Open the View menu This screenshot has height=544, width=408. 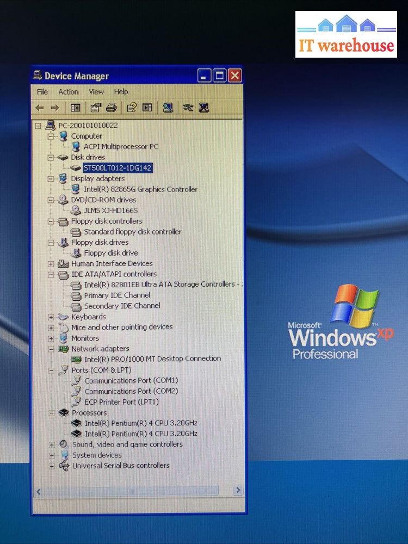click(x=96, y=92)
